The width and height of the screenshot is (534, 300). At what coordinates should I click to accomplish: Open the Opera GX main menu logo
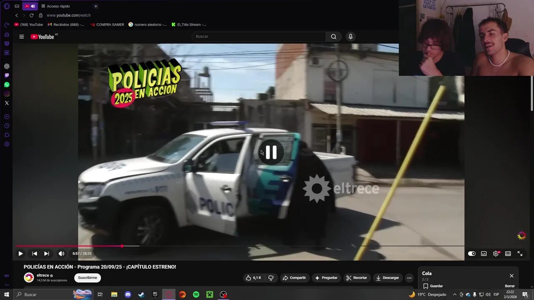(x=7, y=6)
